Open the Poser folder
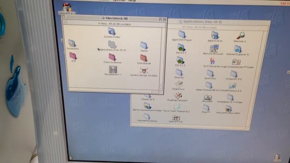This screenshot has width=290, height=163. [206, 108]
